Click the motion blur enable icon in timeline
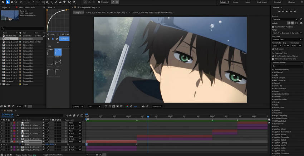Image resolution: width=304 pixels, height=156 pixels. click(x=78, y=115)
